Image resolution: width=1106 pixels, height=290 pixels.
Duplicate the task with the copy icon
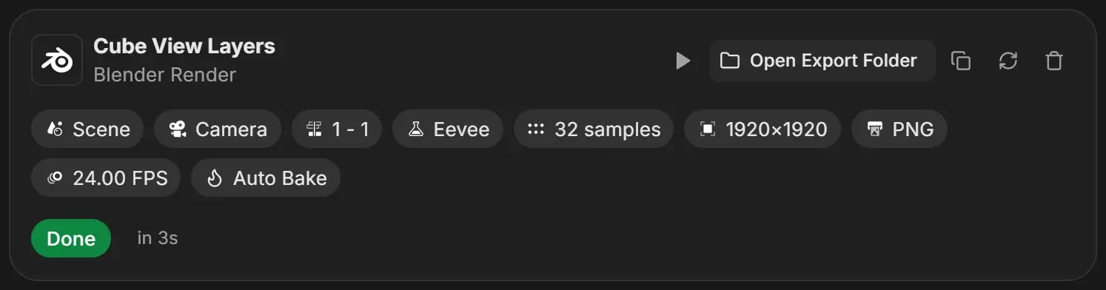[961, 61]
